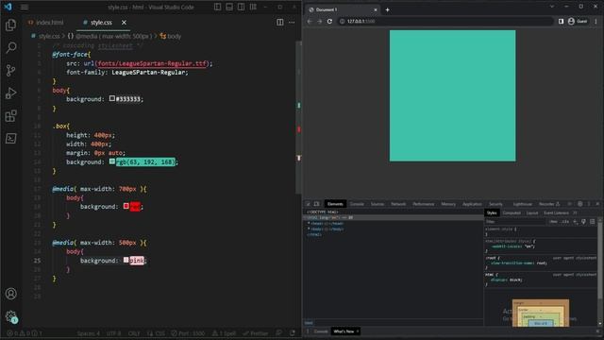Switch to the Computed styles tab
The image size is (604, 340).
click(x=512, y=212)
